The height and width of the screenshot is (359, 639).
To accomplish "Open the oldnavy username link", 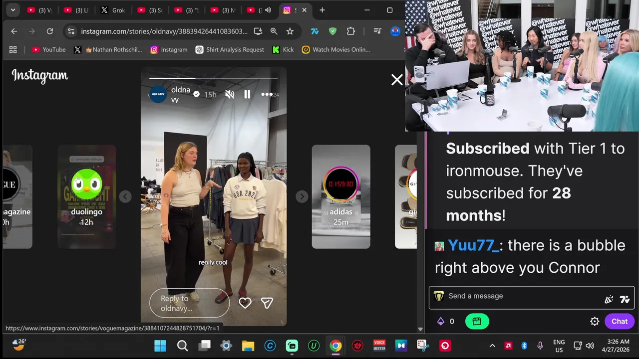I will coord(181,94).
